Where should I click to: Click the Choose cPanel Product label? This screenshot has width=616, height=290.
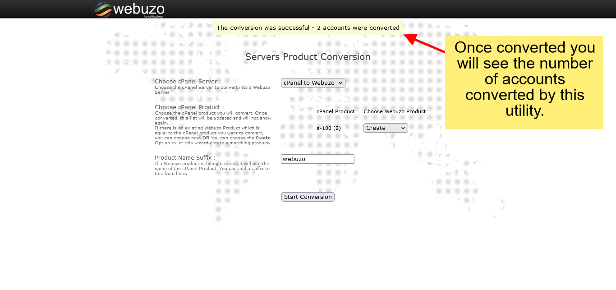coord(189,107)
